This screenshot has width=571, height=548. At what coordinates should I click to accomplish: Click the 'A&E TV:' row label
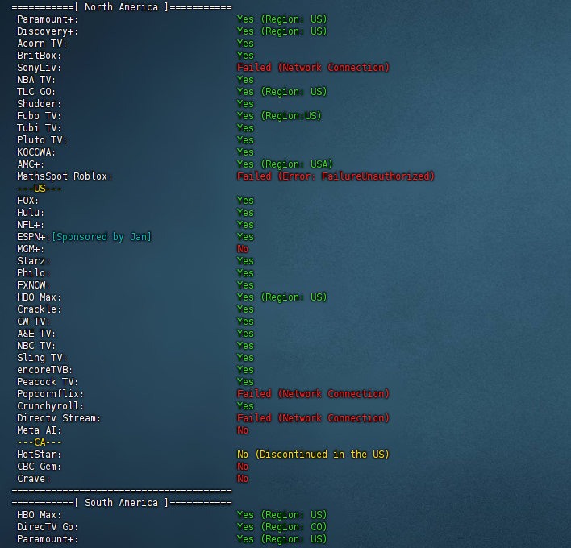point(36,334)
